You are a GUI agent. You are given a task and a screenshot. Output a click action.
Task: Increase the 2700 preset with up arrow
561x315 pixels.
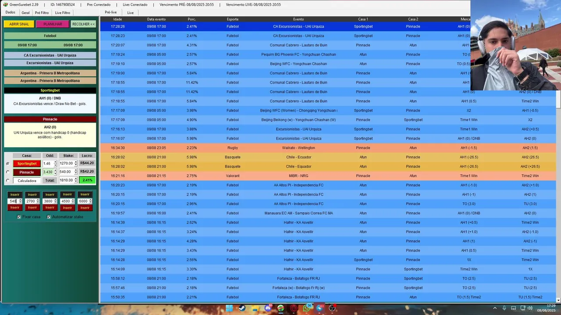[38, 200]
